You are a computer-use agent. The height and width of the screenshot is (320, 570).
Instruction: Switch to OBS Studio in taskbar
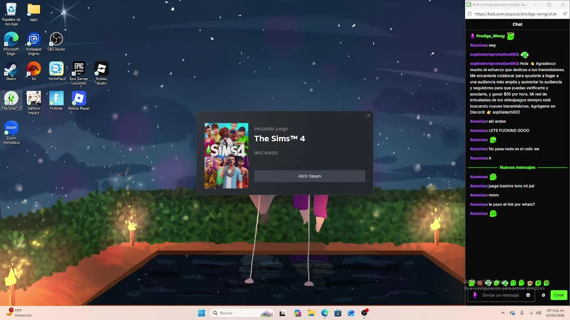tap(365, 313)
